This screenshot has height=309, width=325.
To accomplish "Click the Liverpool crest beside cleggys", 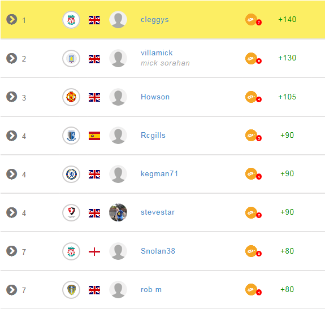I will click(x=71, y=20).
